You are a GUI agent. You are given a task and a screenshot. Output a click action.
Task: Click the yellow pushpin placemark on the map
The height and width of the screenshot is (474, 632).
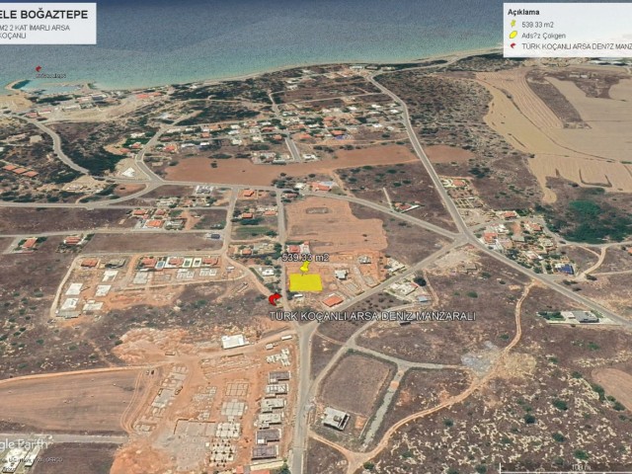point(305,267)
